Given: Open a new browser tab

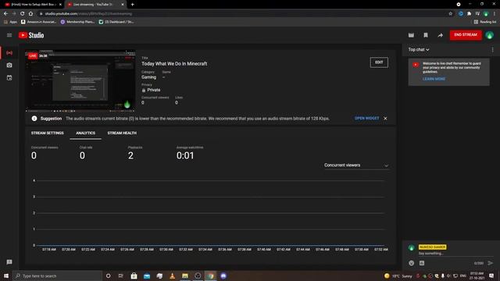Looking at the screenshot, I should (132, 5).
